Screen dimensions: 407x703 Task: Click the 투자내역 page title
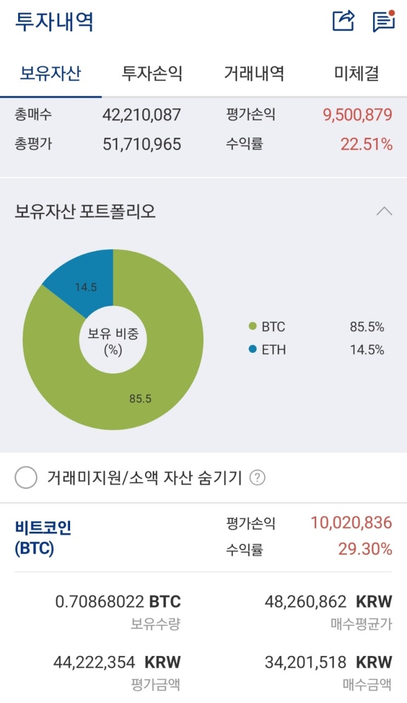point(54,22)
